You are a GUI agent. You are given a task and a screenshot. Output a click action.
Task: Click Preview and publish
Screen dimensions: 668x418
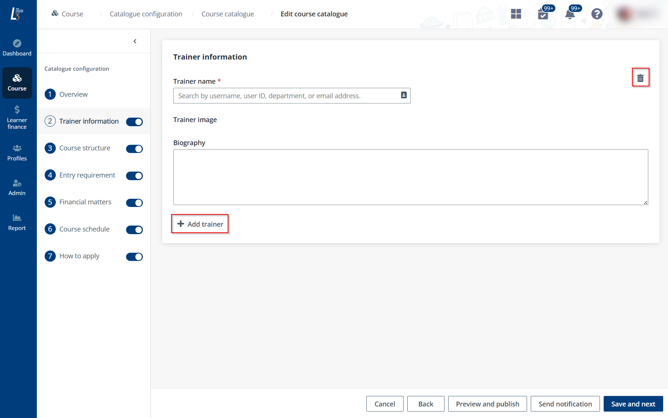487,403
